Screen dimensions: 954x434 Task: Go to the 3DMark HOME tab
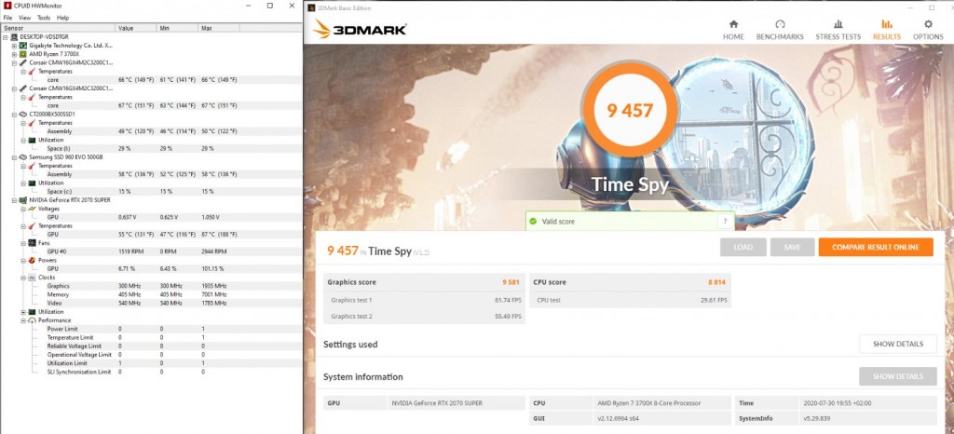733,30
